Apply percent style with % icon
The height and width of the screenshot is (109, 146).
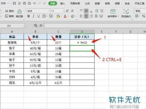click(x=144, y=16)
